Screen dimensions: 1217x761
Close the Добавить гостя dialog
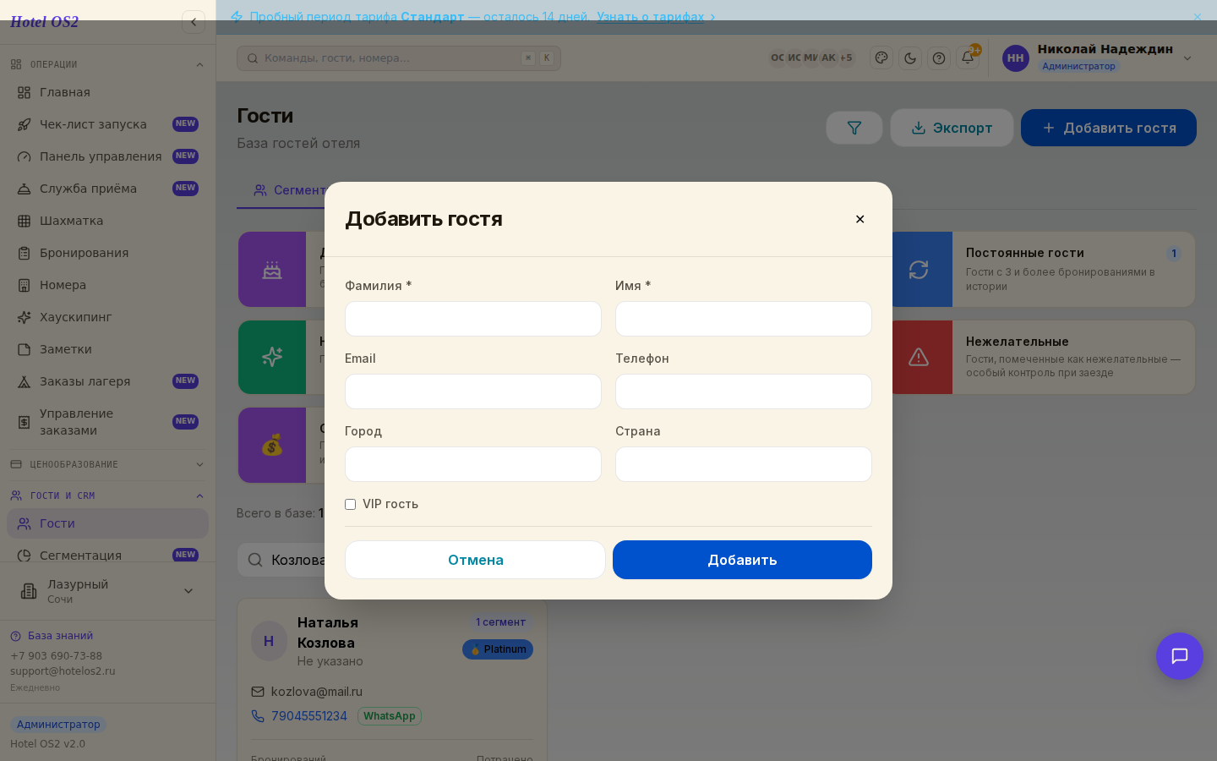pyautogui.click(x=860, y=219)
